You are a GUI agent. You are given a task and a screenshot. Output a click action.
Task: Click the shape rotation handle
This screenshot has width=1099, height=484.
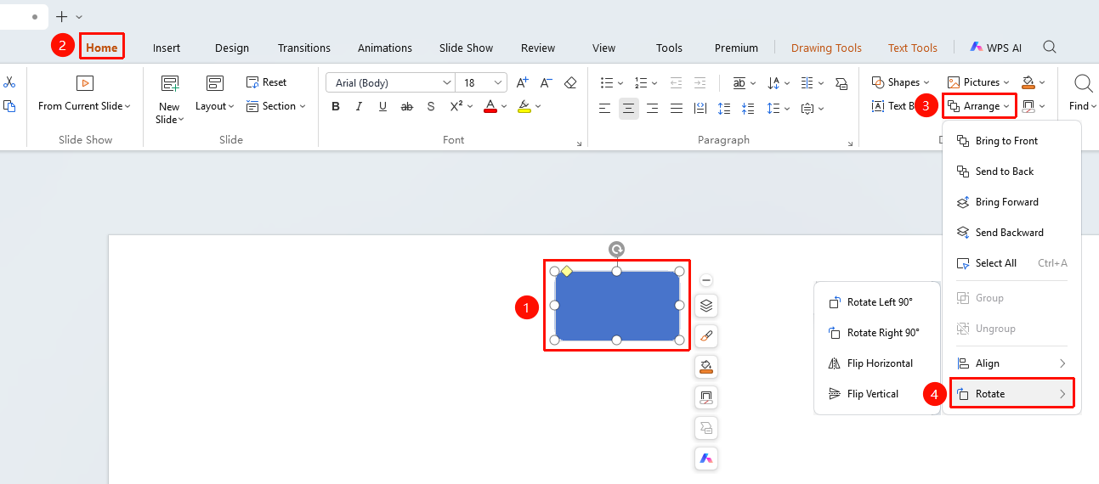[x=617, y=249]
